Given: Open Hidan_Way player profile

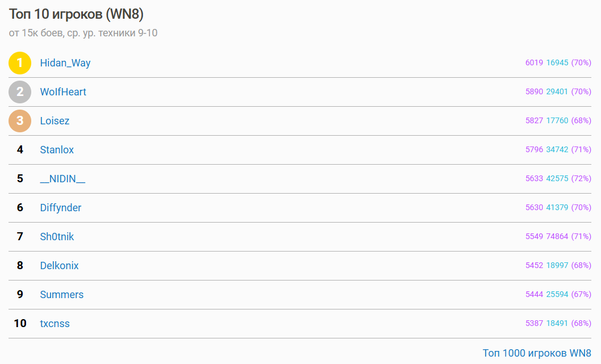Looking at the screenshot, I should (65, 63).
